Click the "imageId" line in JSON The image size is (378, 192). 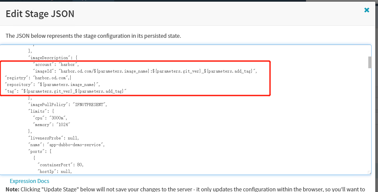(x=144, y=71)
